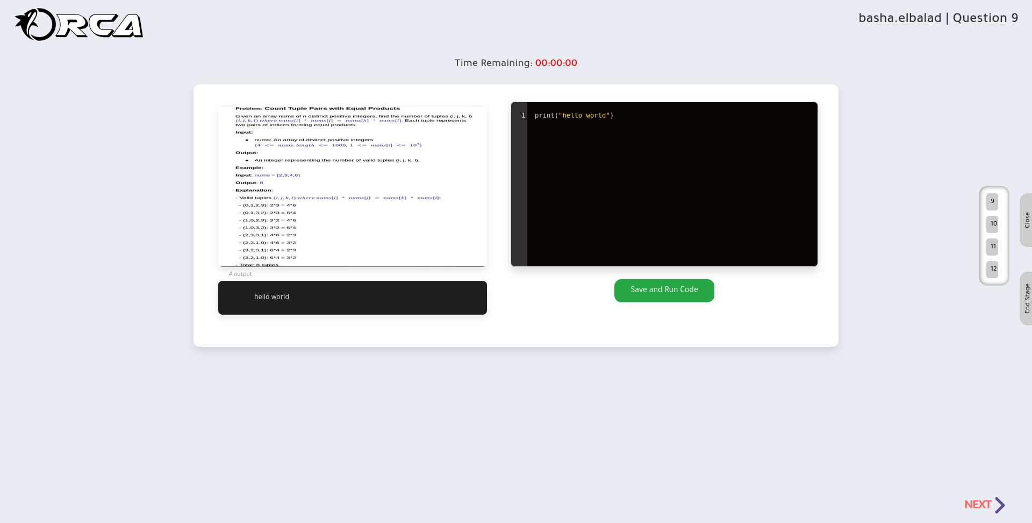
Task: Jump to question 10 in navigator
Action: [x=992, y=224]
